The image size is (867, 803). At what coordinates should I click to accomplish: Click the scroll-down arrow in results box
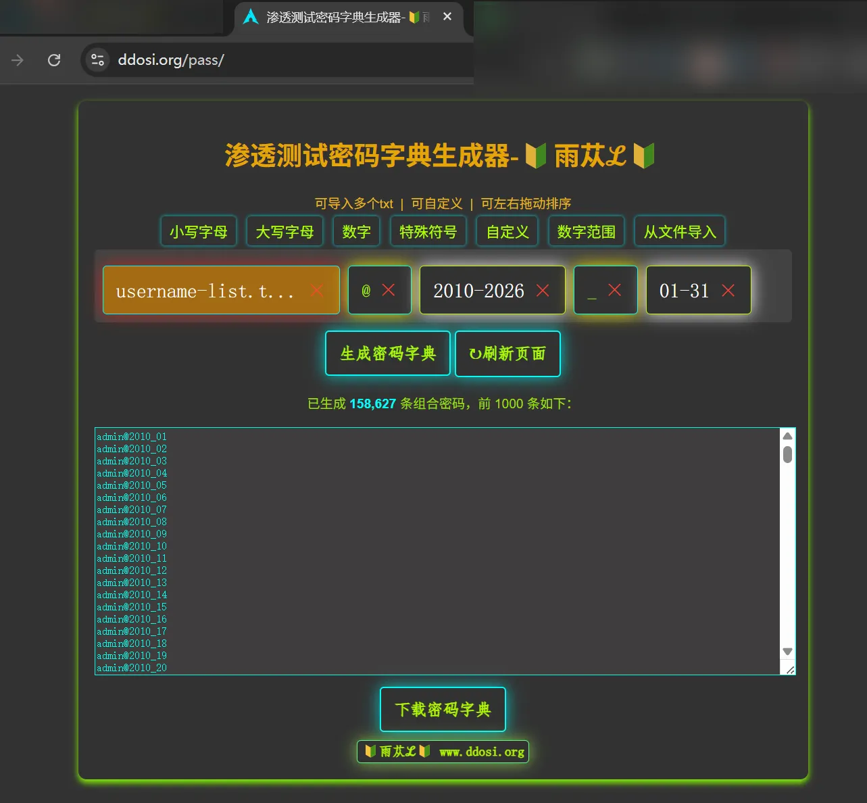pos(787,652)
